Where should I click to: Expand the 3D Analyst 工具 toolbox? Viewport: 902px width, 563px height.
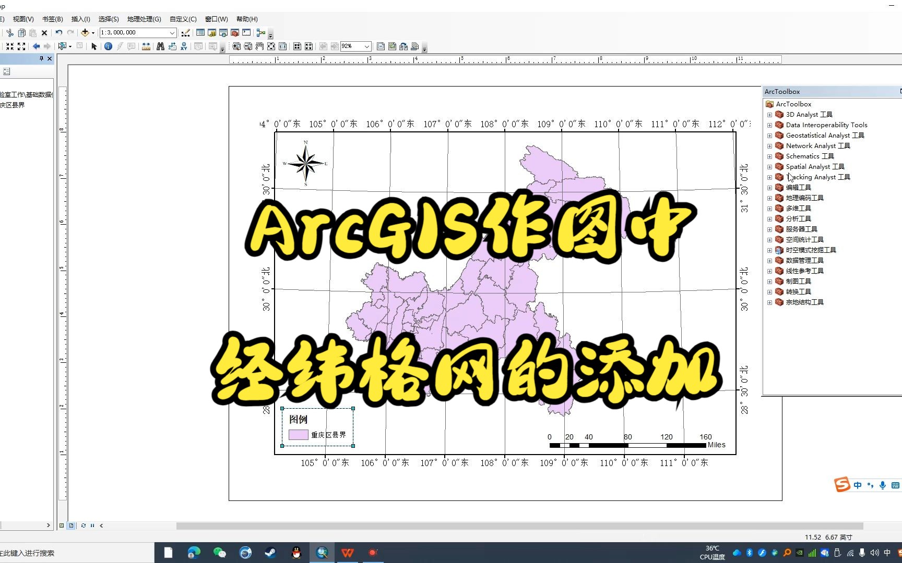(769, 115)
